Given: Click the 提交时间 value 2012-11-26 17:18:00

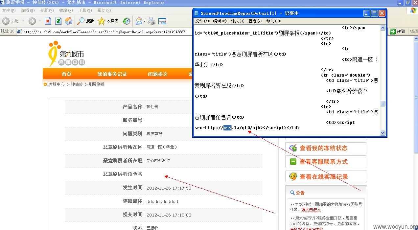Looking at the screenshot, I should coord(169,215).
